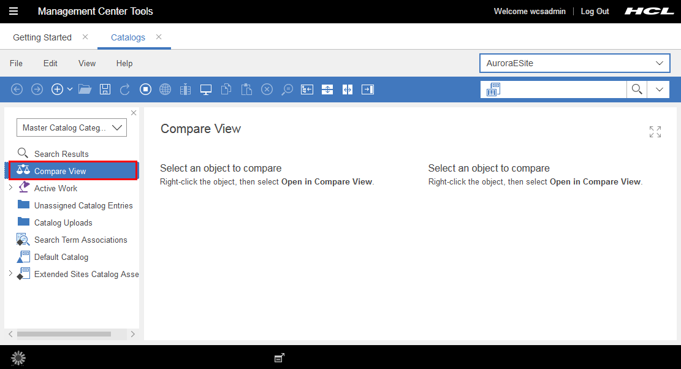Click the Delete circled-X toolbar icon

(267, 89)
